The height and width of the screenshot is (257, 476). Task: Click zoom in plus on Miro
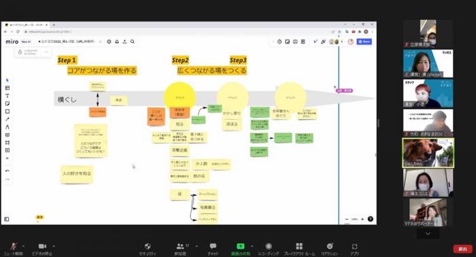click(362, 219)
